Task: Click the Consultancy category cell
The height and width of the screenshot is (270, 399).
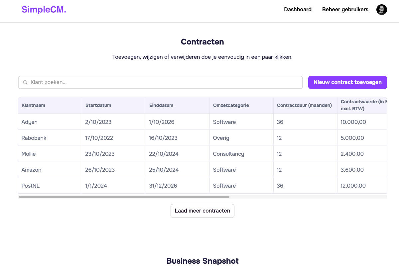Action: pos(228,154)
